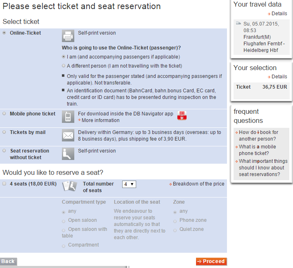Click the ticket and seat image icon
The height and width of the screenshot is (268, 293).
click(69, 186)
